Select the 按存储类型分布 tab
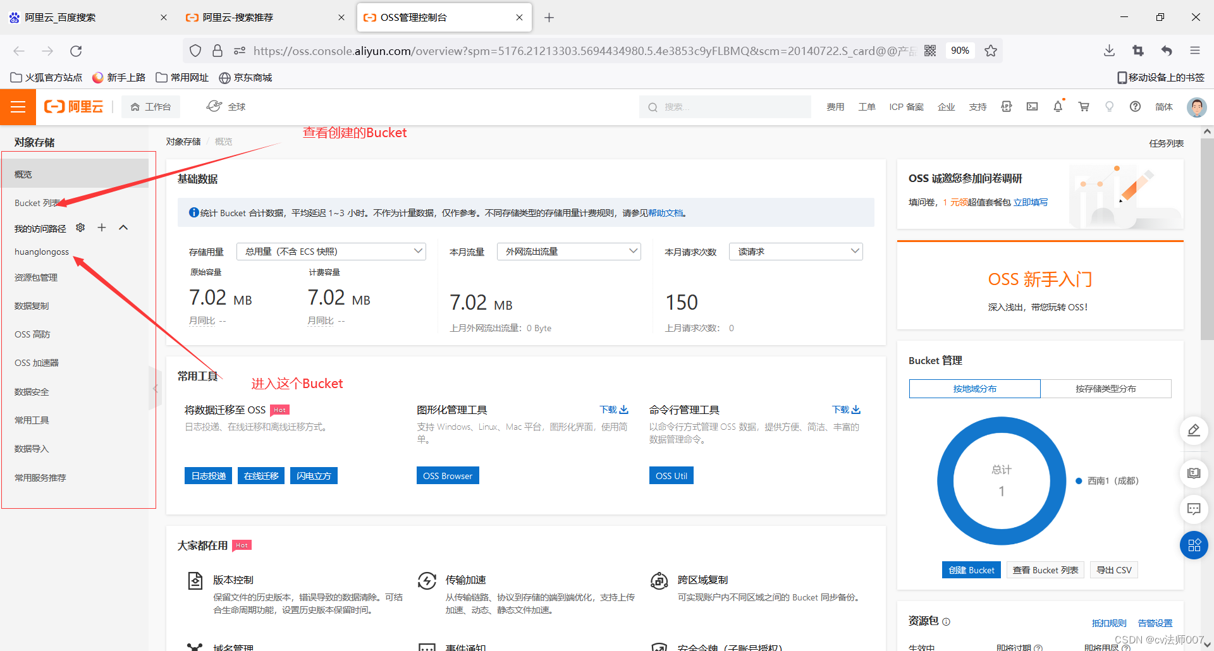This screenshot has width=1214, height=651. [x=1106, y=389]
